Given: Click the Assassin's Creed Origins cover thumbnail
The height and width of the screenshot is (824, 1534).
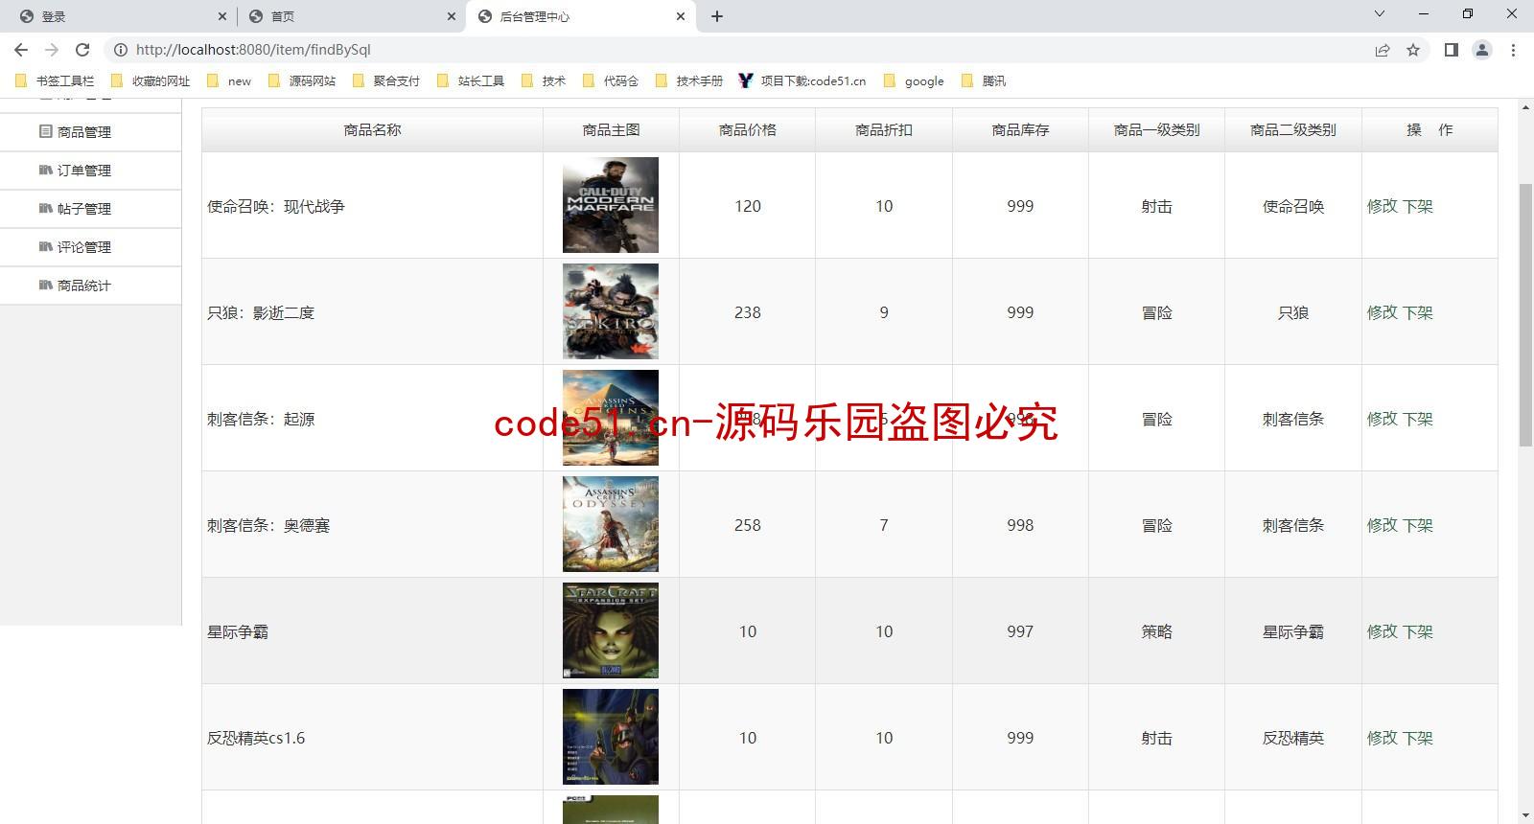Looking at the screenshot, I should point(611,418).
